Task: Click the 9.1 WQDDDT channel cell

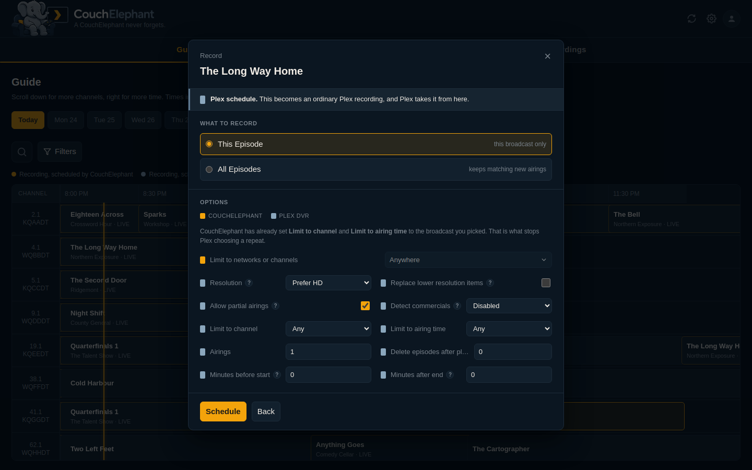Action: coord(36,318)
